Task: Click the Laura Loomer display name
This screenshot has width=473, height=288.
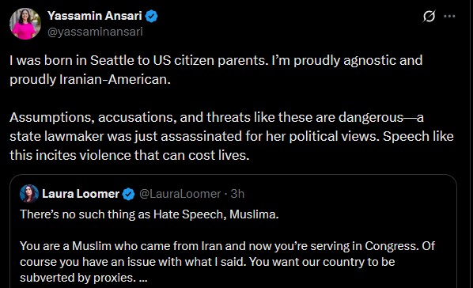Action: tap(81, 194)
